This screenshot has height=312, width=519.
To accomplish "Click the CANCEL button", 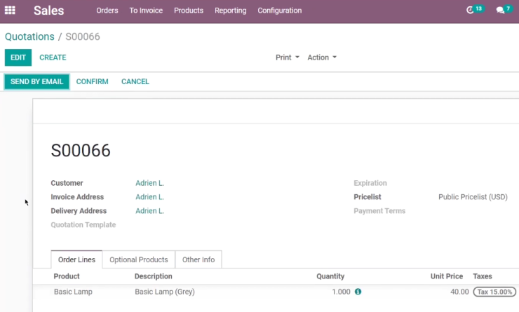I will [135, 82].
